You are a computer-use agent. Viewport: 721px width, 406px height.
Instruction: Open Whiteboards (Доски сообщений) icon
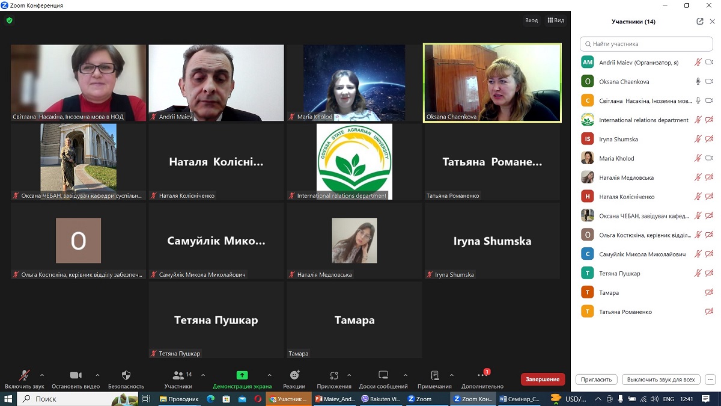pos(383,375)
